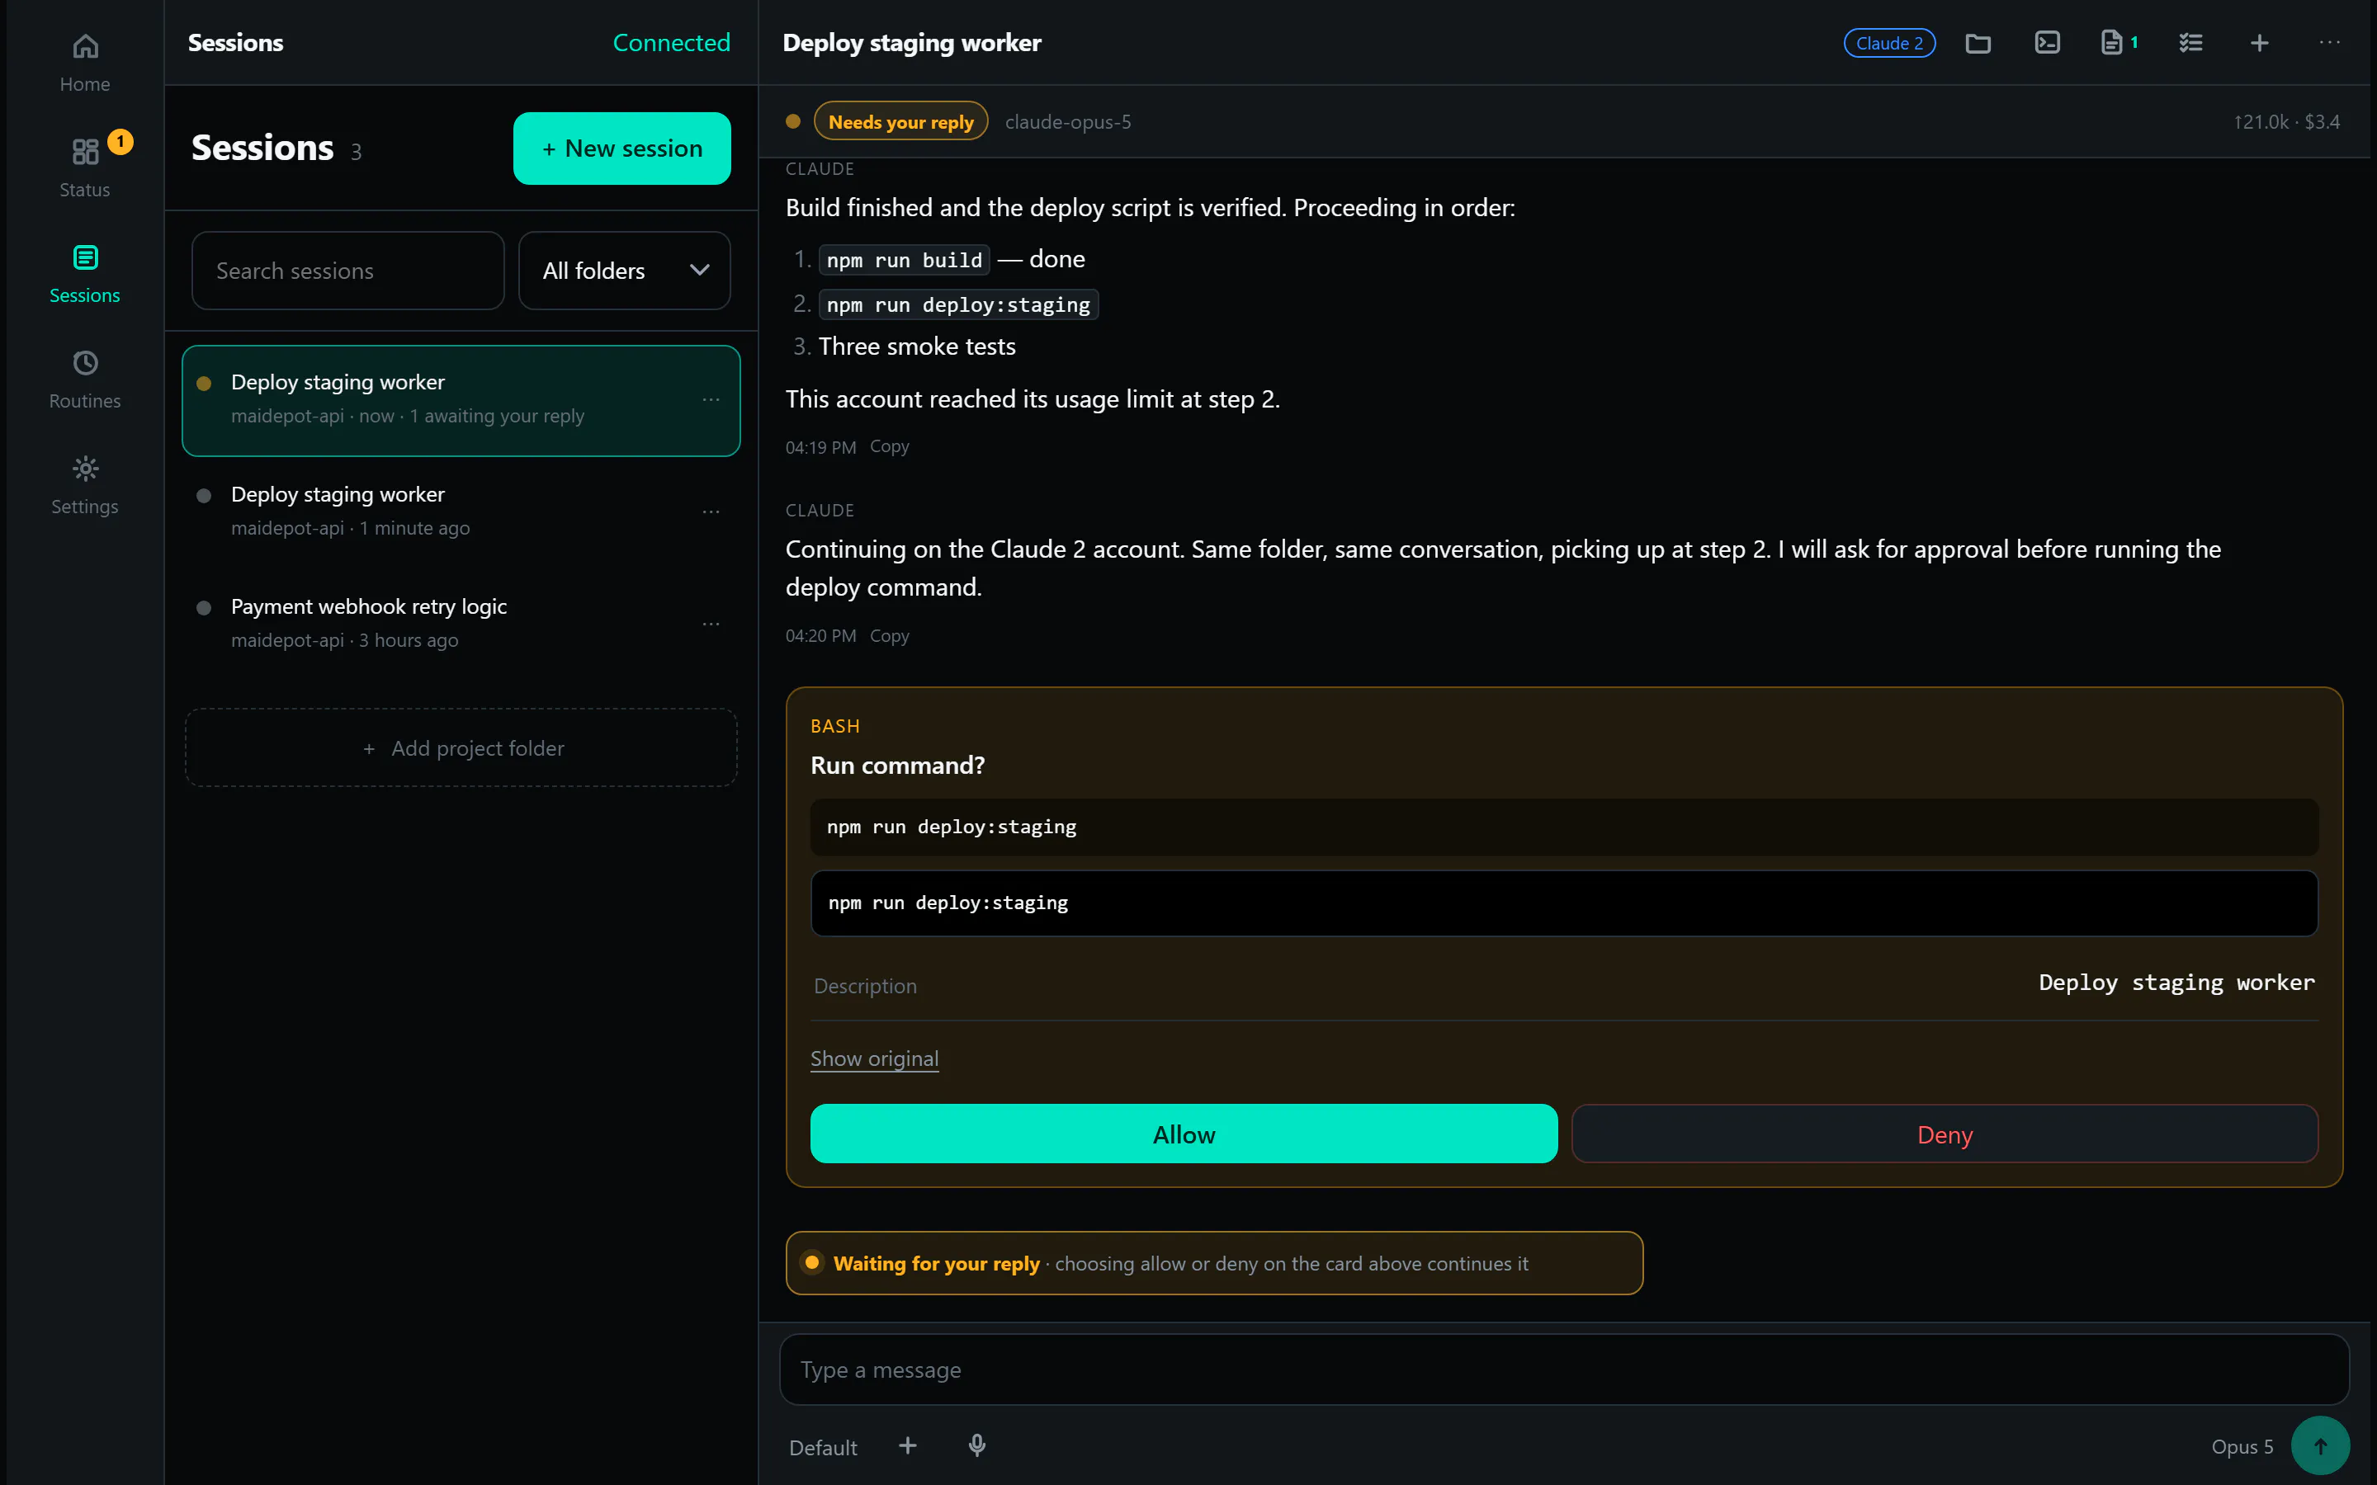Screen dimensions: 2377x1485
Task: Open the Opus 5 model selector
Action: (2242, 1447)
